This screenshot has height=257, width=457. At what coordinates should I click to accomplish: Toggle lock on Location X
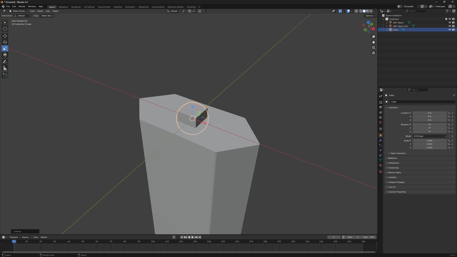(x=449, y=113)
